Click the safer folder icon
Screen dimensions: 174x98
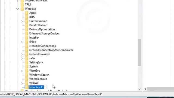[27, 58]
